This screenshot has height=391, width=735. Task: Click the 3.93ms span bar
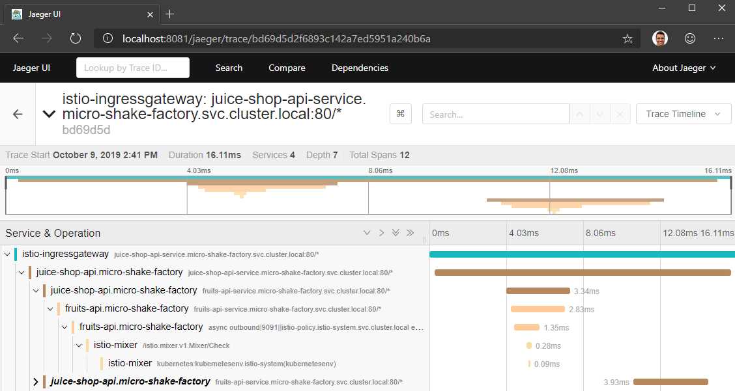670,382
